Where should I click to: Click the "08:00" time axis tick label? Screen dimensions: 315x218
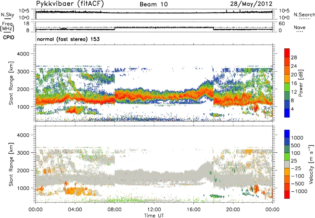pos(115,210)
